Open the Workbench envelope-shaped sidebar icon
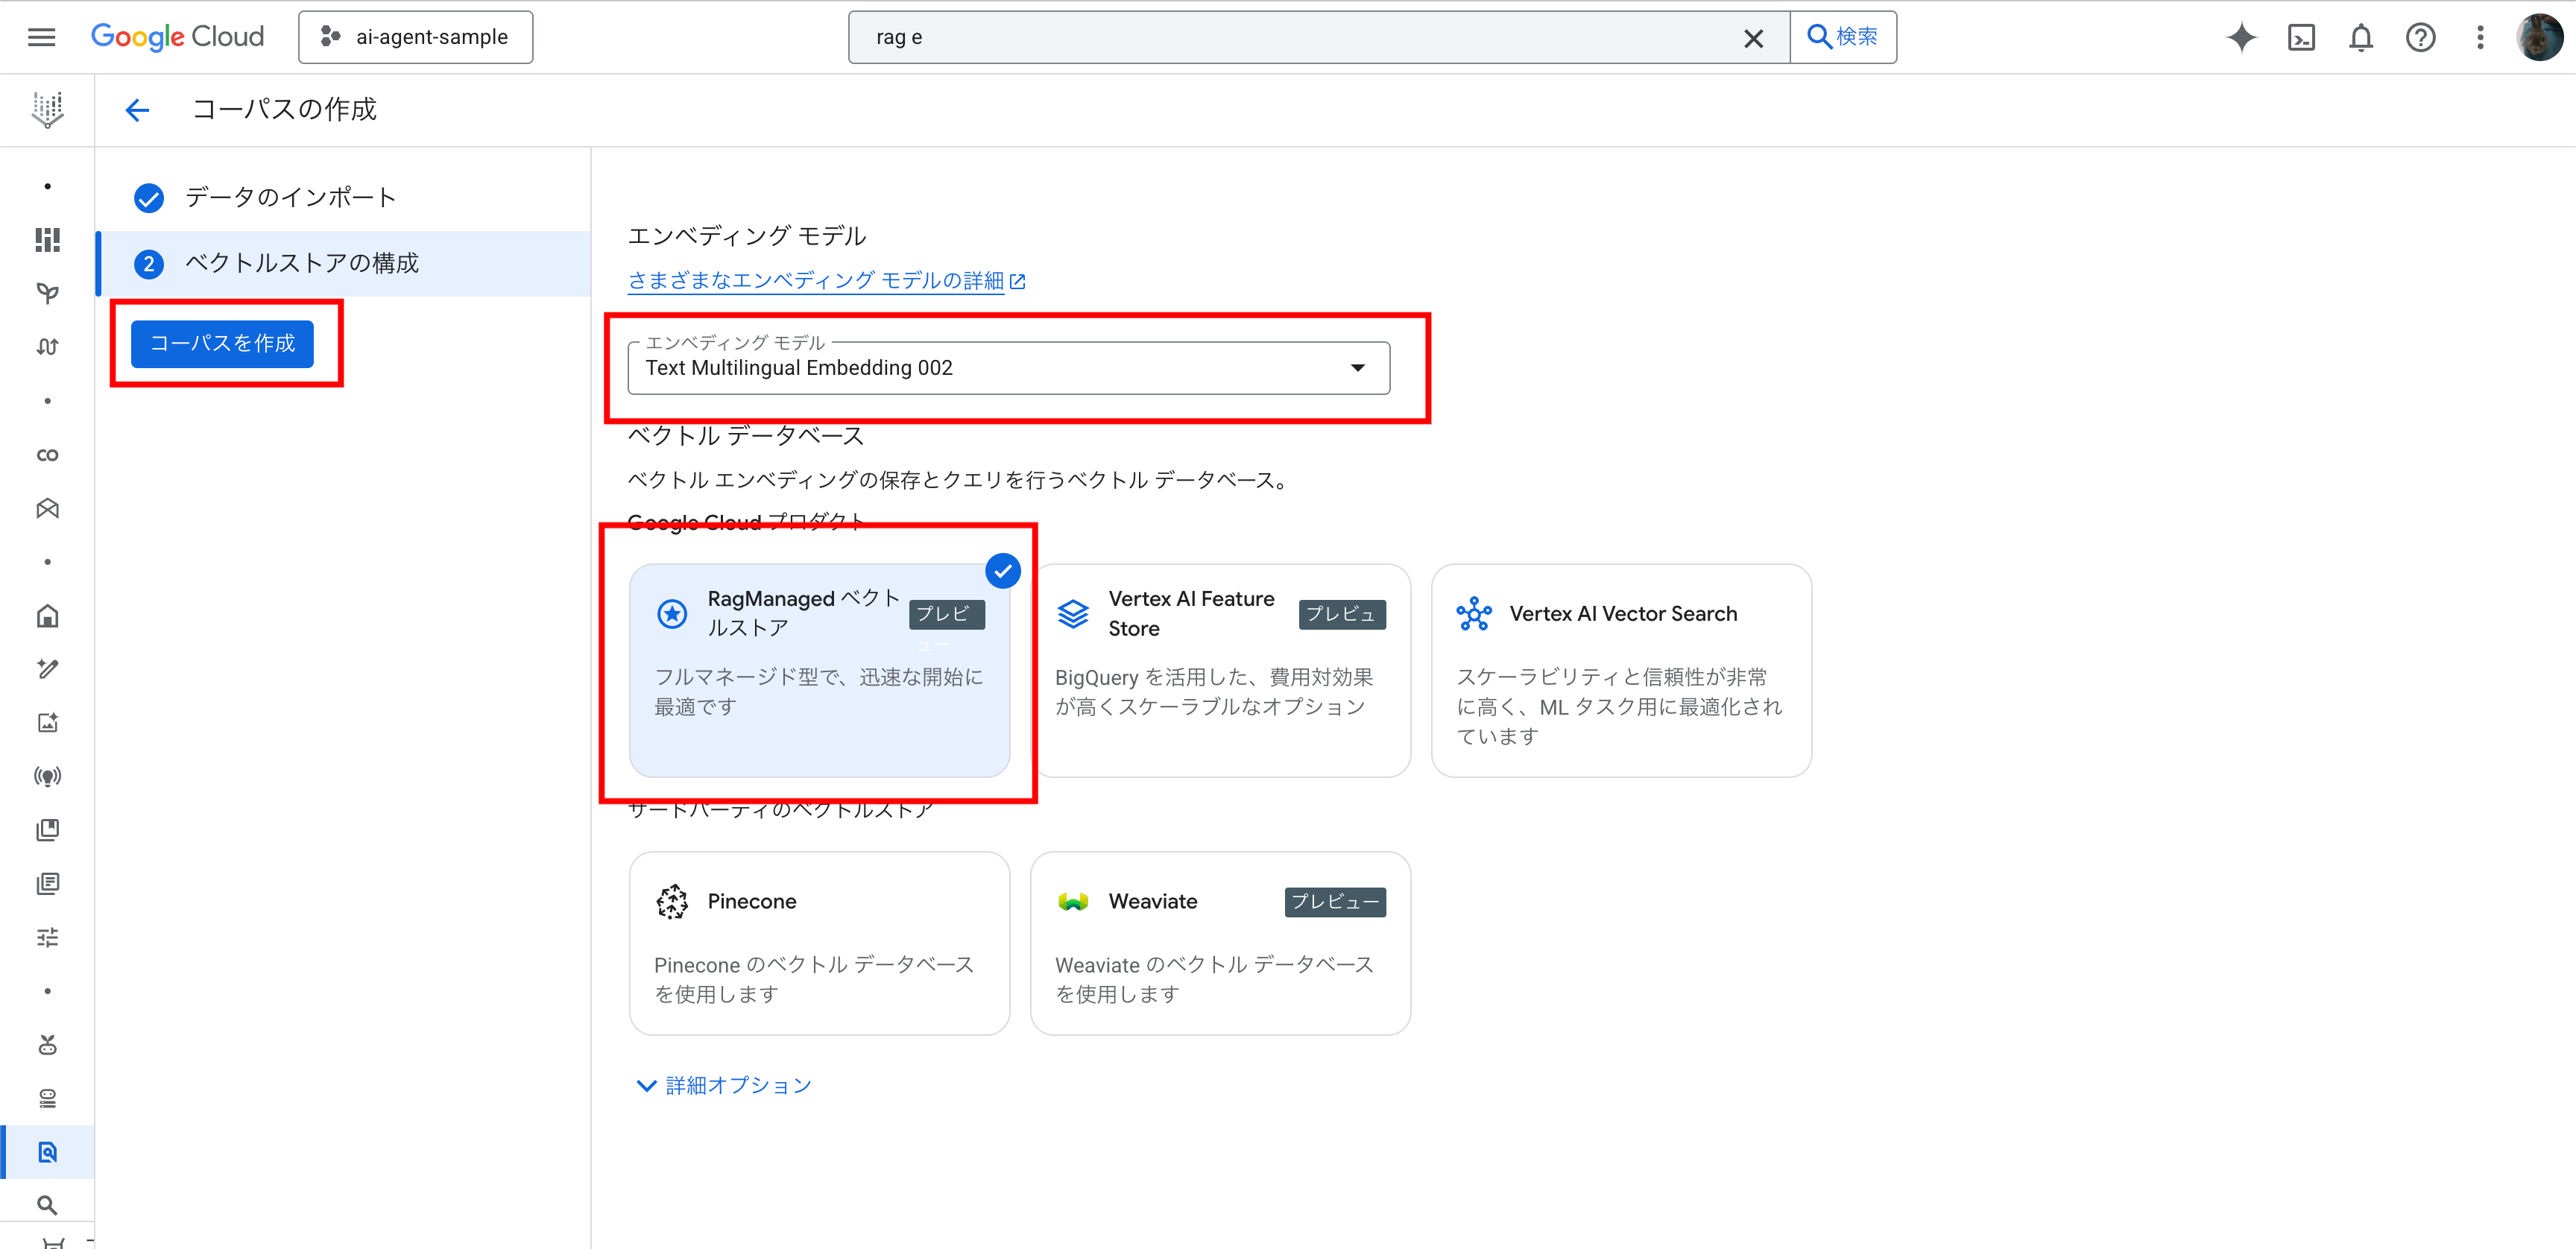This screenshot has height=1249, width=2576. point(47,508)
